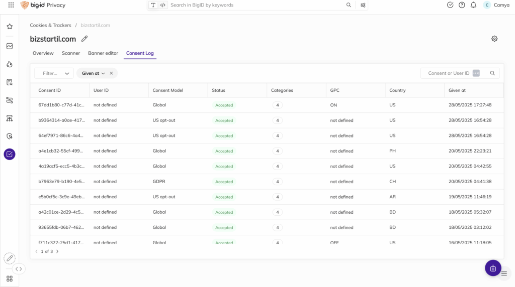Screen dimensions: 515x287
Task: Remove the Given at filter chip
Action: click(112, 73)
